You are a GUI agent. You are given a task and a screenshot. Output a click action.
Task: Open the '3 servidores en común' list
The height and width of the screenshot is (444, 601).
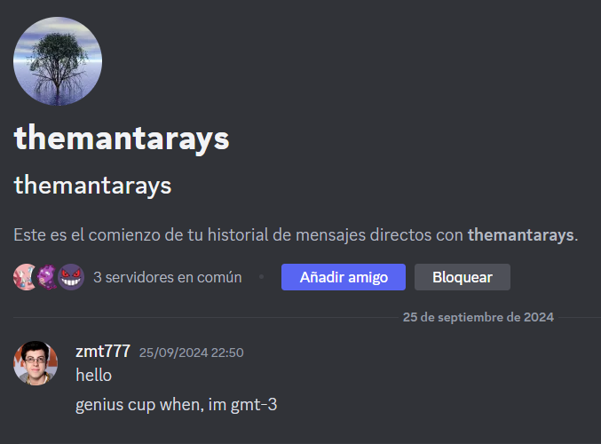point(168,277)
